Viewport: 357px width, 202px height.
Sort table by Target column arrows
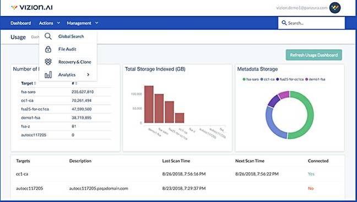pyautogui.click(x=35, y=83)
